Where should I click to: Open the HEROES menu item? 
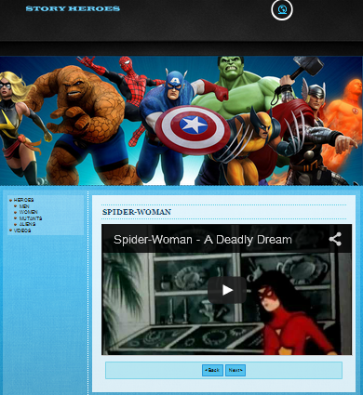pyautogui.click(x=23, y=200)
